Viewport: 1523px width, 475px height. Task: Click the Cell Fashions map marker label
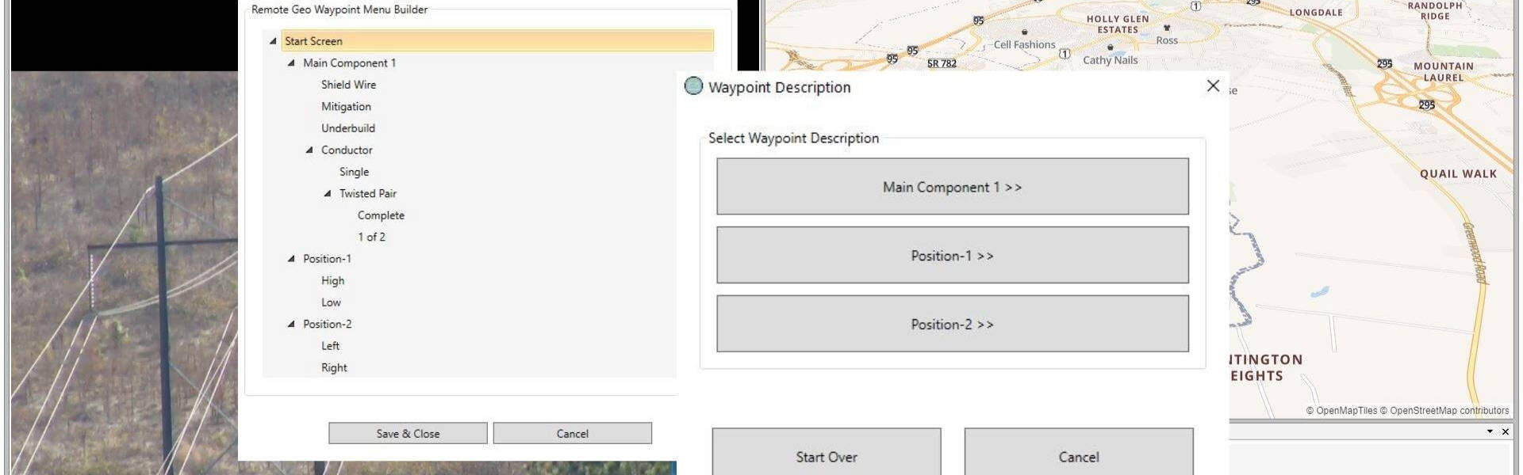click(1024, 45)
